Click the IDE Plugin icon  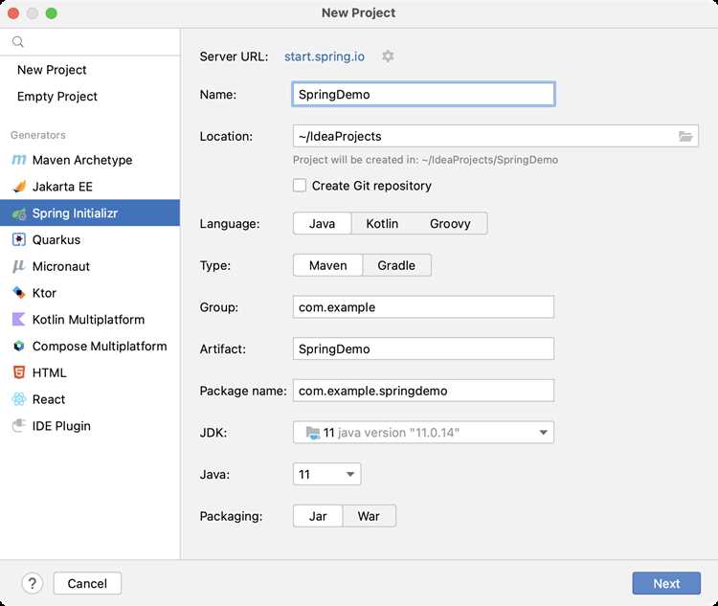coord(19,425)
